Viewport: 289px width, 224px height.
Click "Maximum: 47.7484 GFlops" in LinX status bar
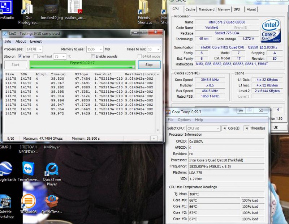pos(43,139)
